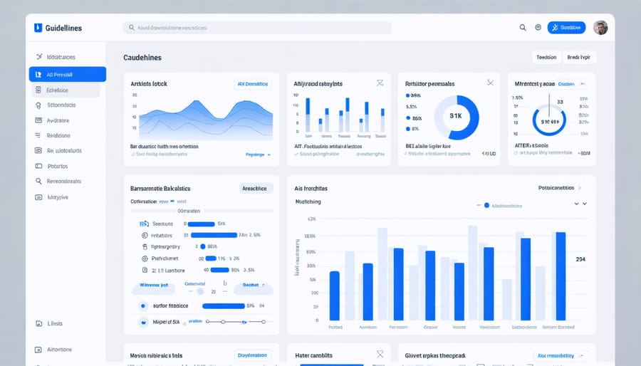641x366 pixels.
Task: Click the first chevron above the large bar chart
Action: pos(576,204)
